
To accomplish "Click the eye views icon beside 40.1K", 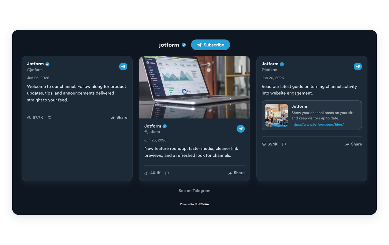I will coord(146,173).
